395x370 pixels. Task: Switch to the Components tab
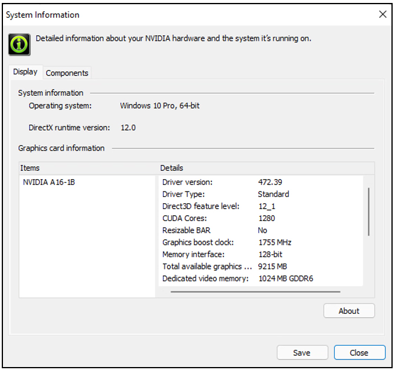coord(67,73)
